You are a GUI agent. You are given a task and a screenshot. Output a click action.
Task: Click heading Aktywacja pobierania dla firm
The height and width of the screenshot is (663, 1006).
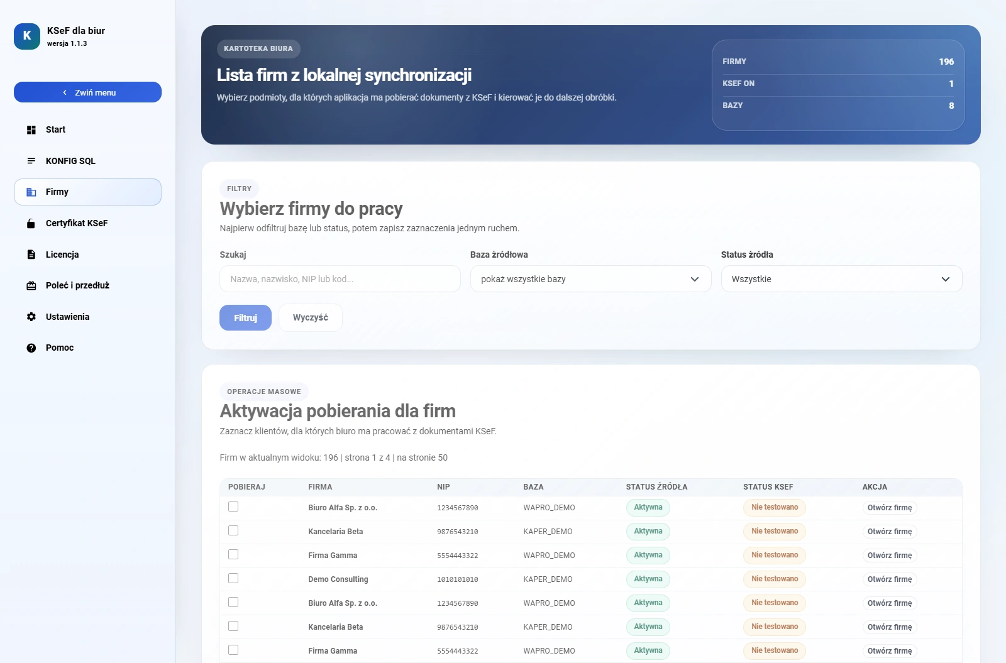pyautogui.click(x=338, y=411)
